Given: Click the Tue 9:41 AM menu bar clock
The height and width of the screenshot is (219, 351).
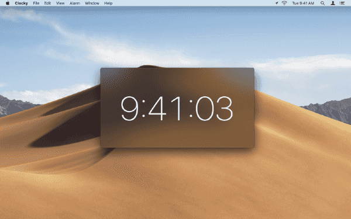Looking at the screenshot, I should click(x=303, y=3).
